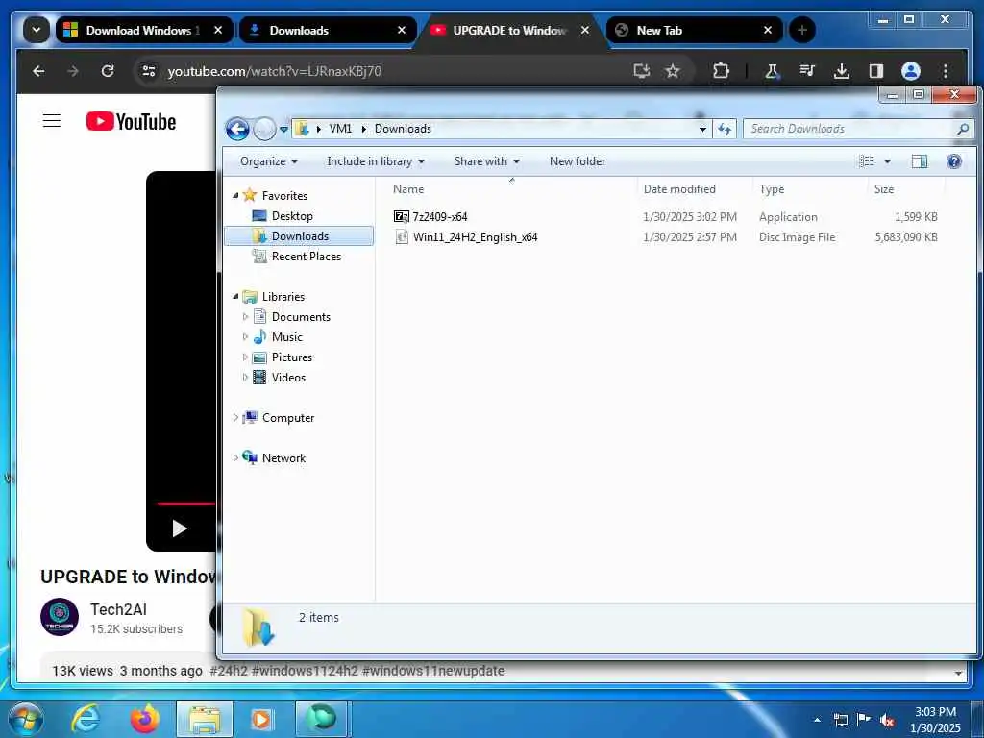
Task: Open the Share with menu
Action: coord(486,161)
